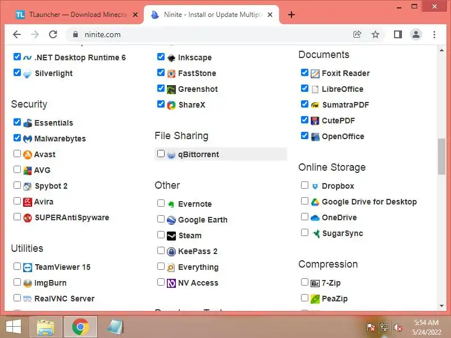The image size is (451, 338).
Task: Click the Google Drive for Desktop icon
Action: point(315,202)
